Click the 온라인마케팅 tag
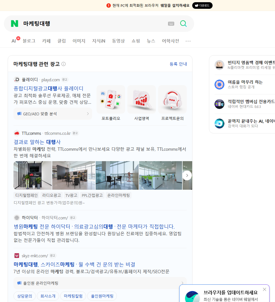The height and width of the screenshot is (302, 275). click(119, 195)
